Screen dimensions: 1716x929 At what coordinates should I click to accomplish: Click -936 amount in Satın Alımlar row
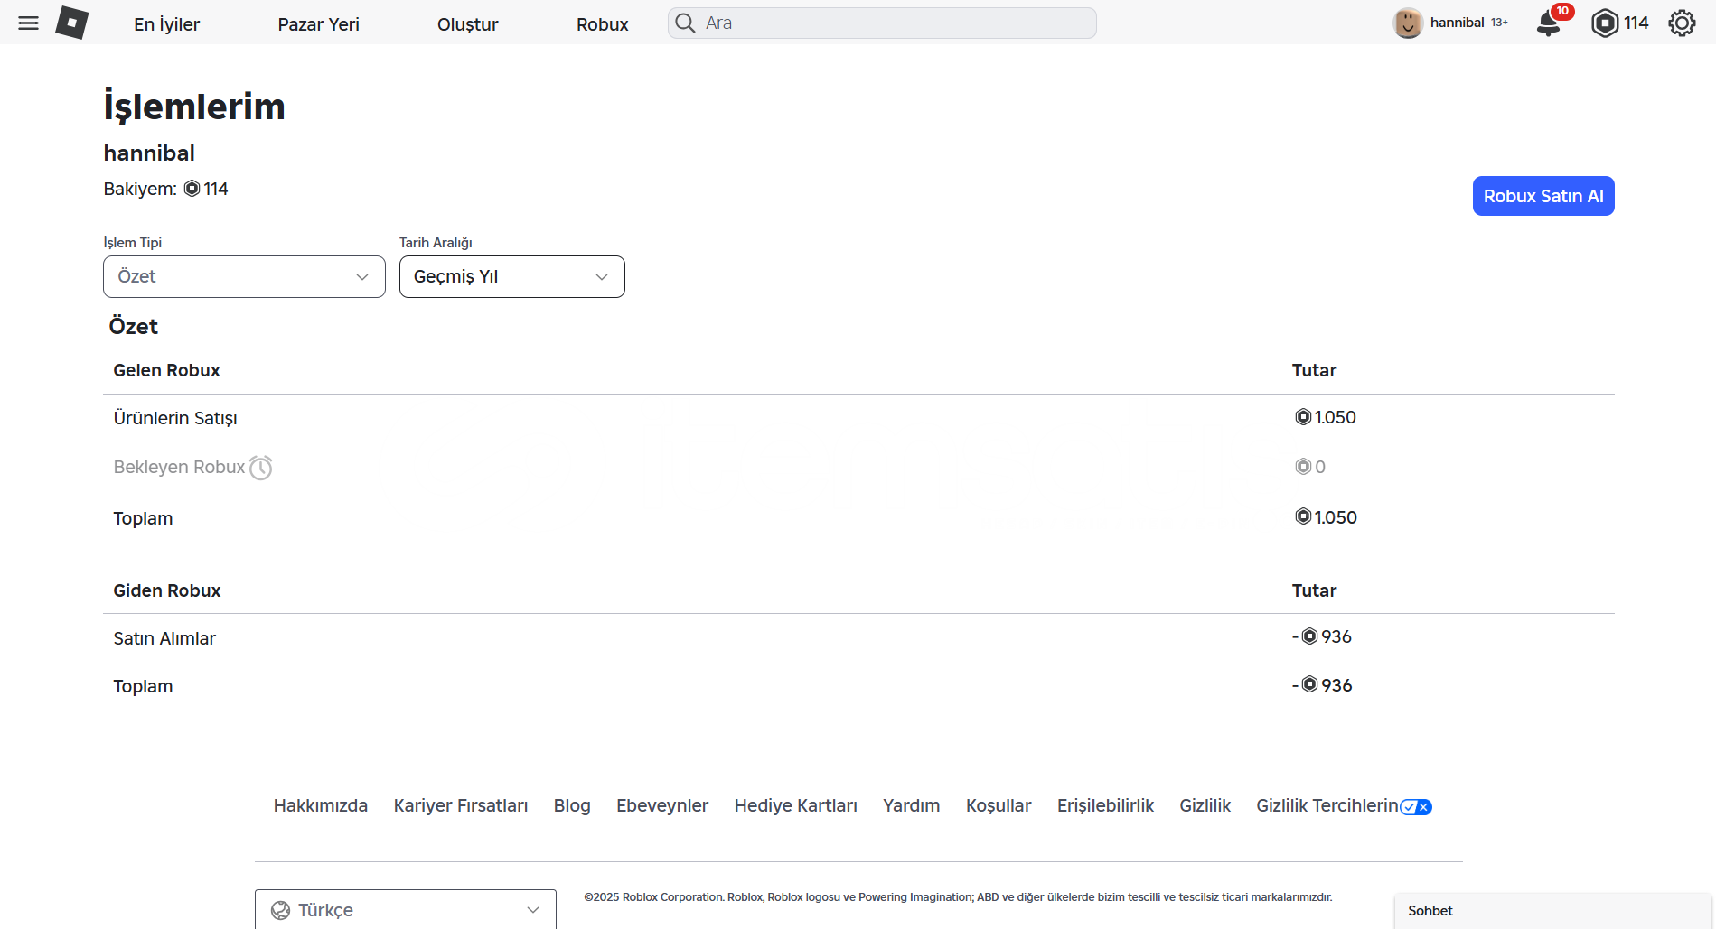coord(1322,636)
